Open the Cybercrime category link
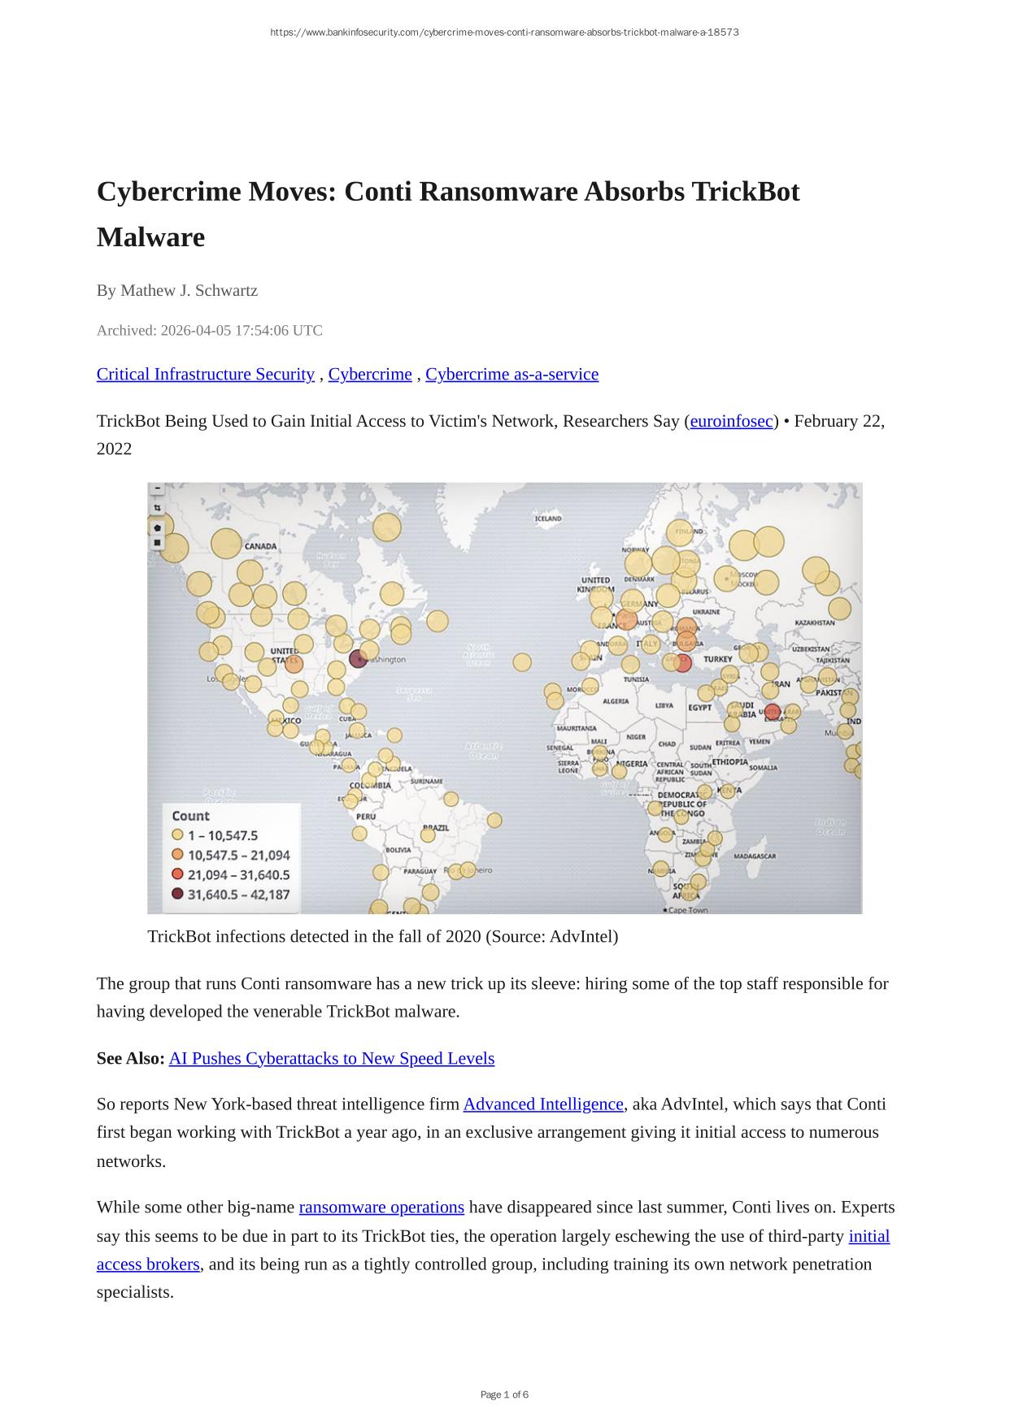 click(370, 374)
